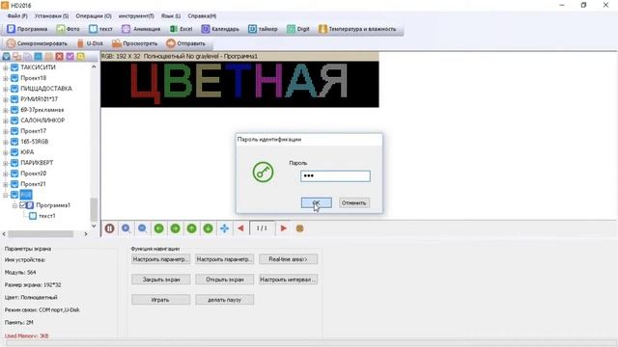Expand the САЛОНЛИНКОР tree node
The image size is (618, 347).
(x=6, y=120)
